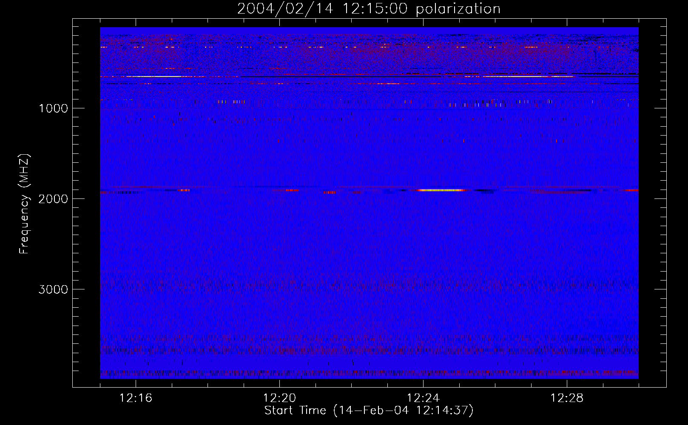Click the 12:24 time tick label
Image resolution: width=688 pixels, height=425 pixels.
coord(423,398)
